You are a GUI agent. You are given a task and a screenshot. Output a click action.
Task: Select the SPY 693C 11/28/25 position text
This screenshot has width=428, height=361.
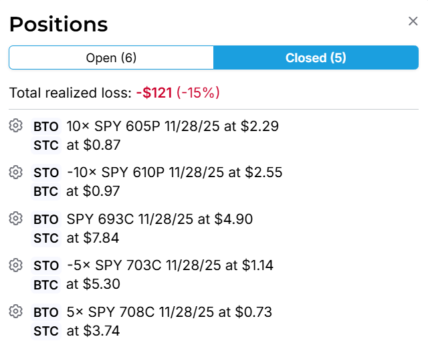(159, 219)
